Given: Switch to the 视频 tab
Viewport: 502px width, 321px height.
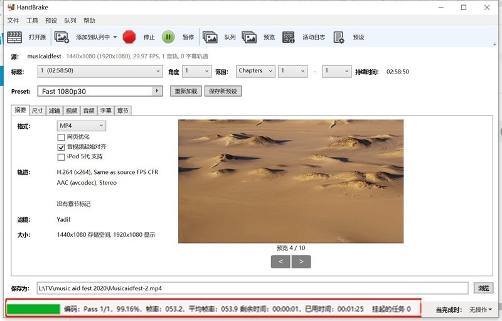Looking at the screenshot, I should tap(72, 111).
